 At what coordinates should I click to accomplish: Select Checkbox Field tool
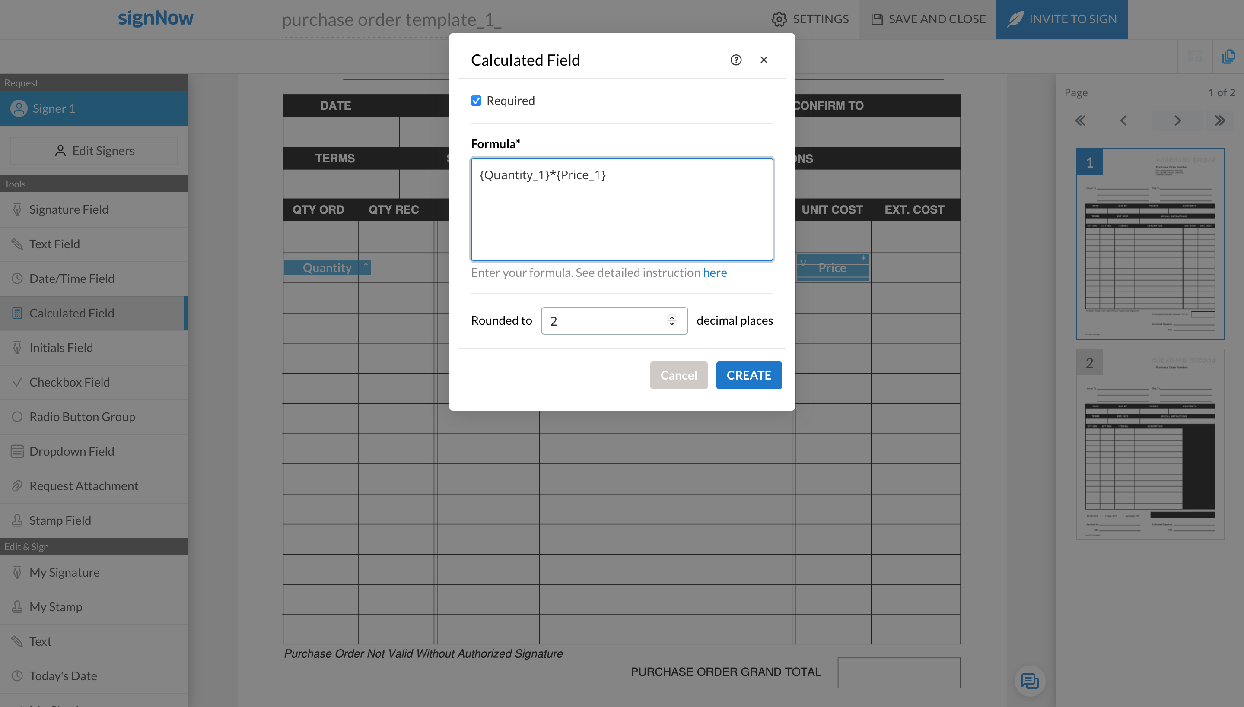pos(70,382)
